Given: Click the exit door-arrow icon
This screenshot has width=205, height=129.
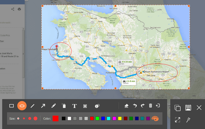Looking at the screenshot, I should [x=158, y=105].
